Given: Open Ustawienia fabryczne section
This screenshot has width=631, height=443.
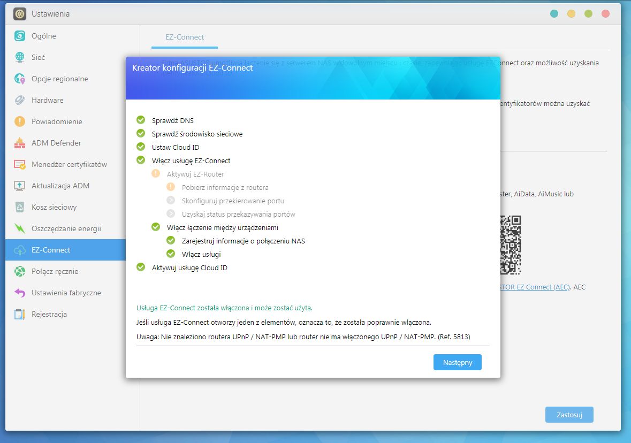Looking at the screenshot, I should point(65,293).
